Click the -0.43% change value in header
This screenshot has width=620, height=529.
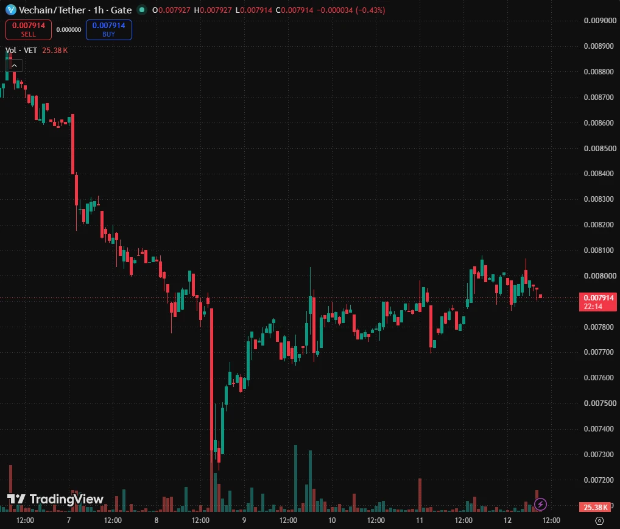coord(370,10)
